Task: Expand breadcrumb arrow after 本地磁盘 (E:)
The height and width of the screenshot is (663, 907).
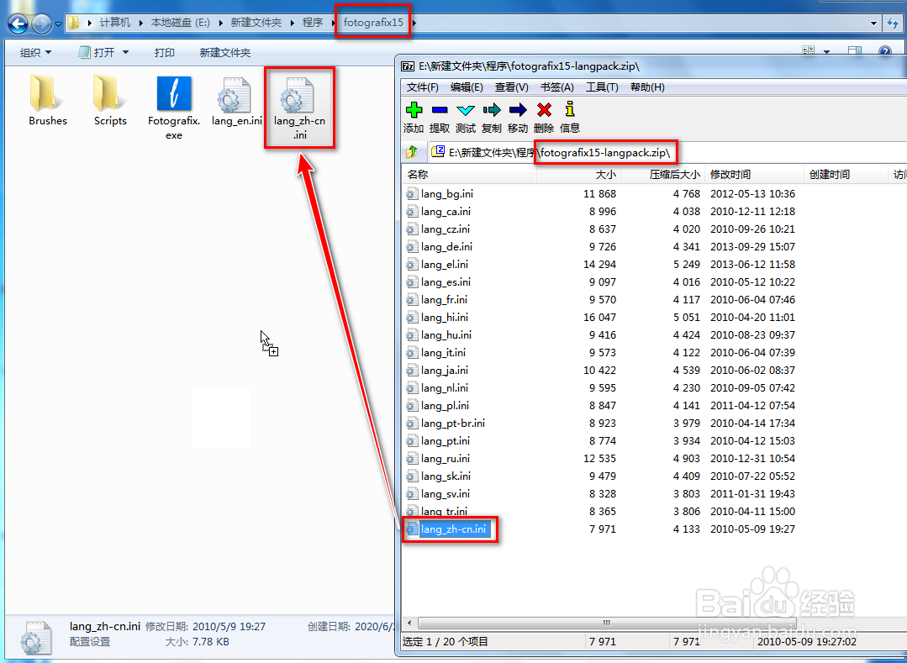Action: pos(220,24)
